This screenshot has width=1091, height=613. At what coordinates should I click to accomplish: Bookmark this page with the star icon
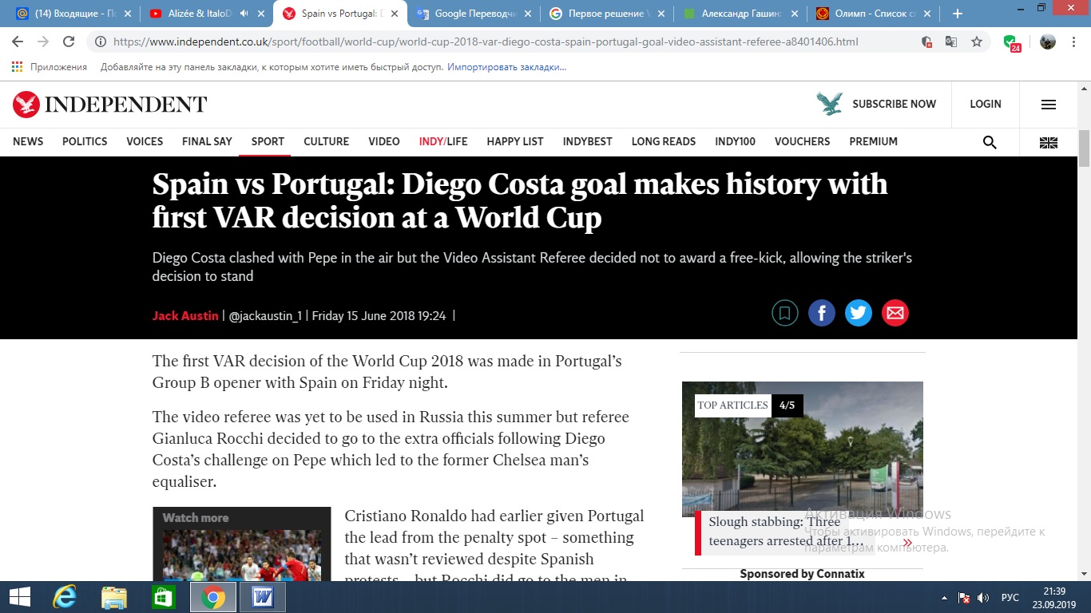click(x=977, y=42)
